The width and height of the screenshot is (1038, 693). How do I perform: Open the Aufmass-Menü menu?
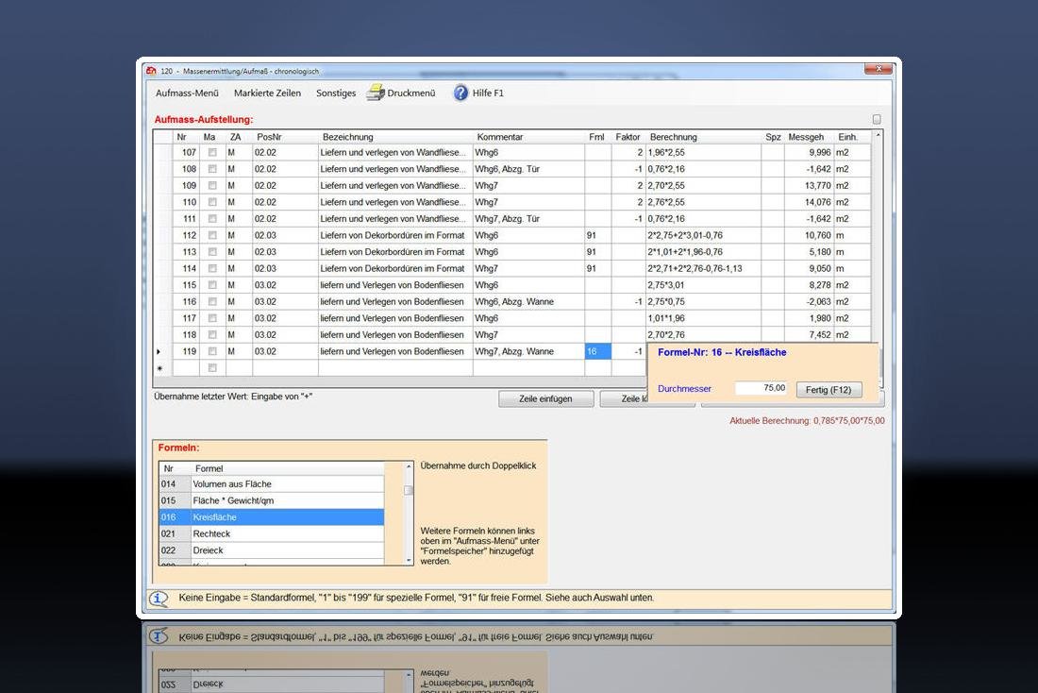[187, 93]
